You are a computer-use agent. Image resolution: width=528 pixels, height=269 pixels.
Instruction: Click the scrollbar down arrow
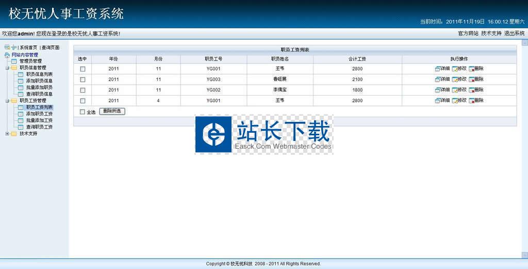[x=524, y=255]
